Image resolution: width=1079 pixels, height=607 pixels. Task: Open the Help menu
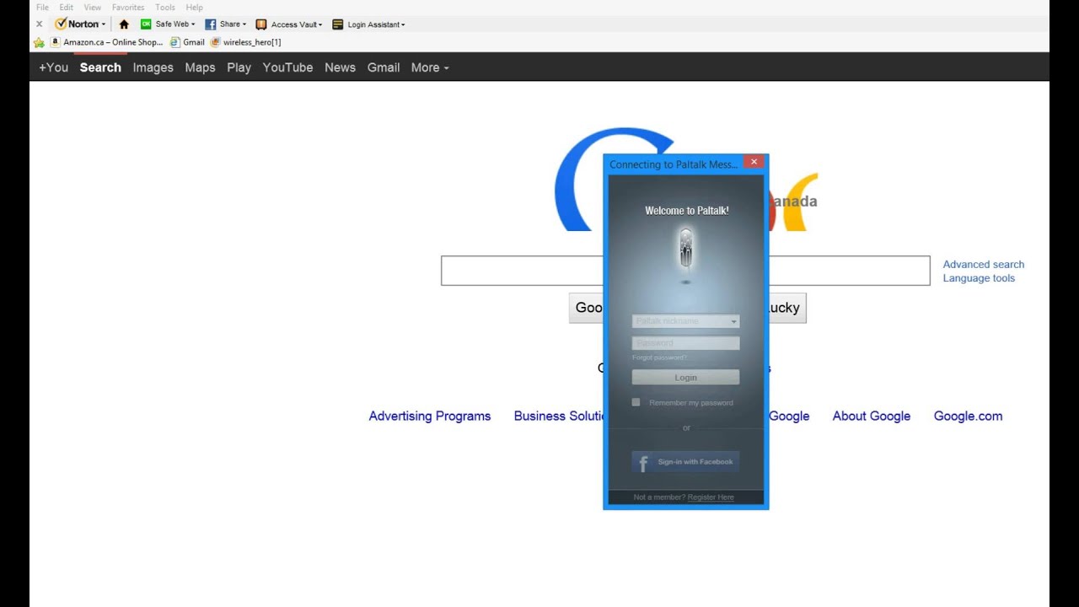coord(195,7)
